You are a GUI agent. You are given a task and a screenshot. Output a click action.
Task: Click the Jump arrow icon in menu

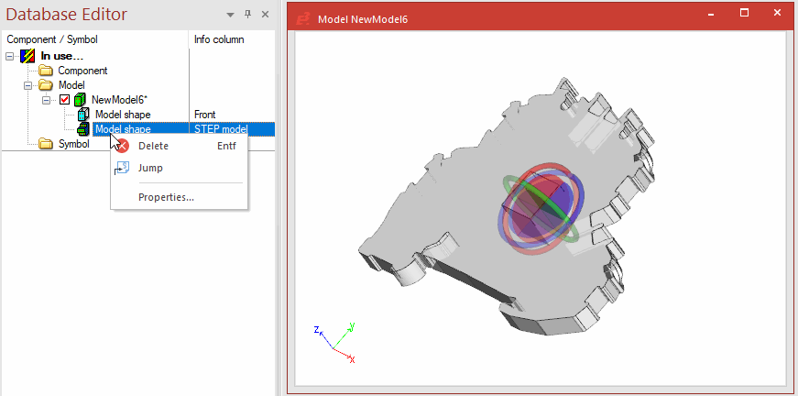[122, 168]
